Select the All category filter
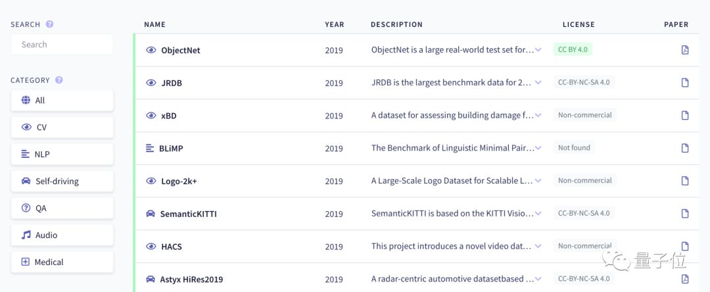 tap(62, 101)
